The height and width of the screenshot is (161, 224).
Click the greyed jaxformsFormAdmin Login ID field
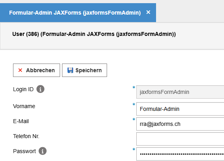pyautogui.click(x=180, y=92)
